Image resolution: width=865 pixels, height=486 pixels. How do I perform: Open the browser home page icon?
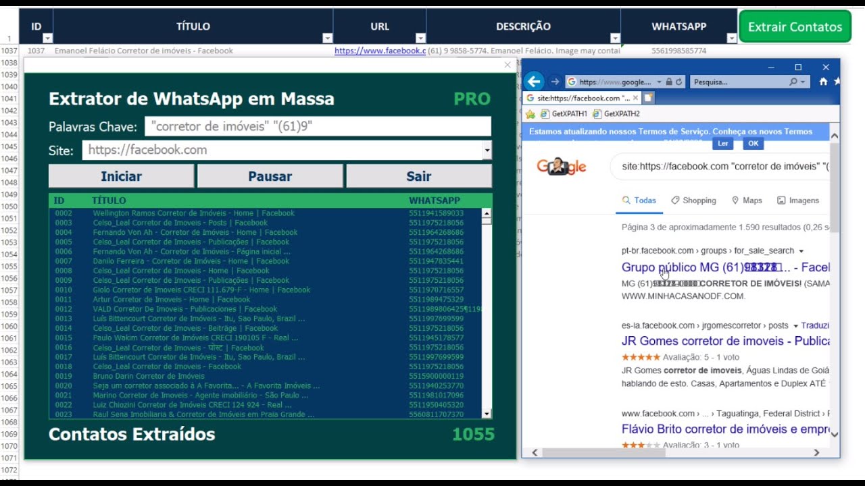[823, 82]
